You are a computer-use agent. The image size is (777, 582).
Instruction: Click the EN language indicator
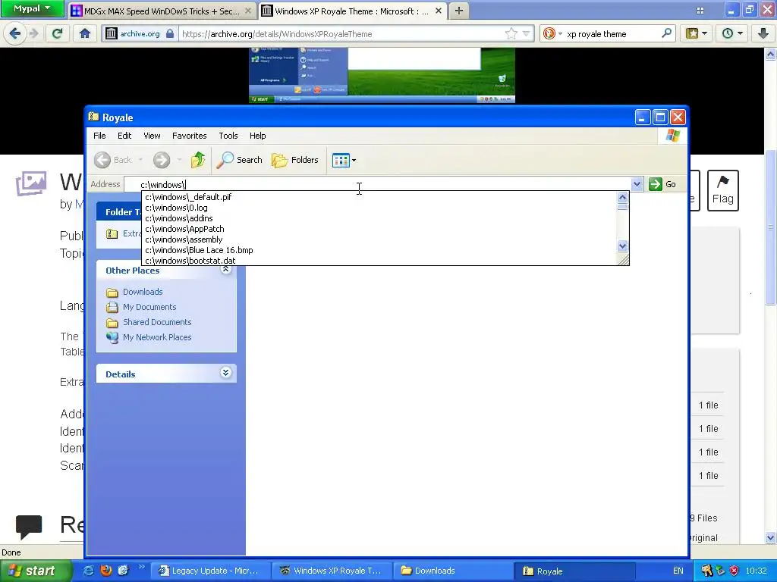[678, 571]
